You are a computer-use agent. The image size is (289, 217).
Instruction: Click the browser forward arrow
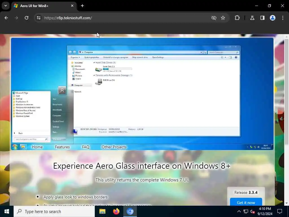pyautogui.click(x=16, y=18)
